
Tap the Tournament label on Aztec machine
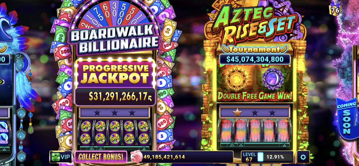(255, 49)
